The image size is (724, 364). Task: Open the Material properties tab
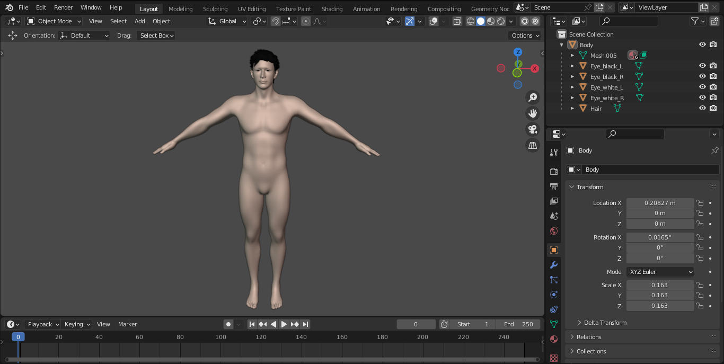554,339
